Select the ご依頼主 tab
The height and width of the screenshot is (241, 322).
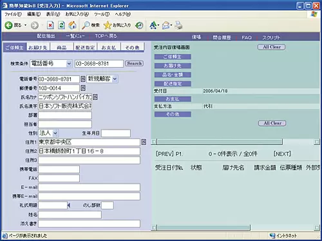click(x=15, y=47)
